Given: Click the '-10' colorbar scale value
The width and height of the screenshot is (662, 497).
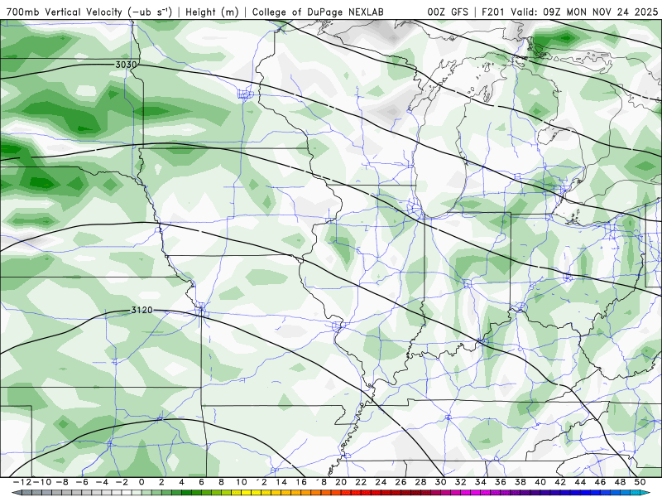Looking at the screenshot, I should pos(42,482).
